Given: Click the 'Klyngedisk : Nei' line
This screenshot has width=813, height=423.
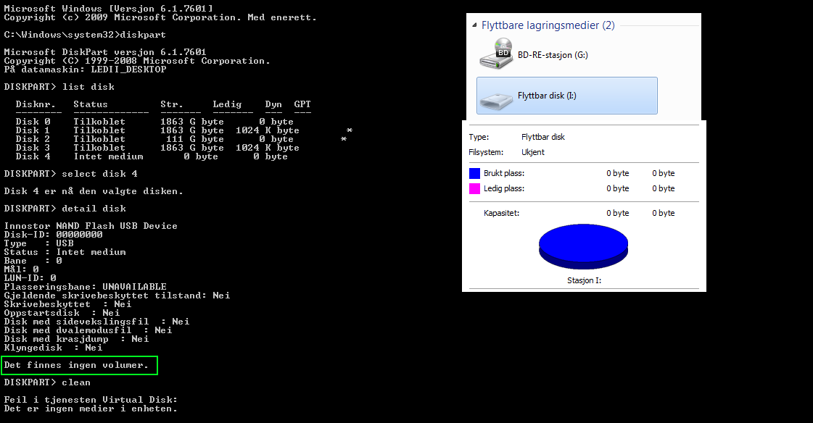Looking at the screenshot, I should pos(54,348).
